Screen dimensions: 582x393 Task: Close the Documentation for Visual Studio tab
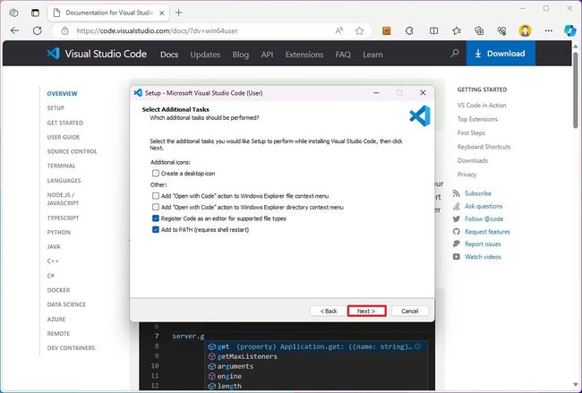point(162,13)
